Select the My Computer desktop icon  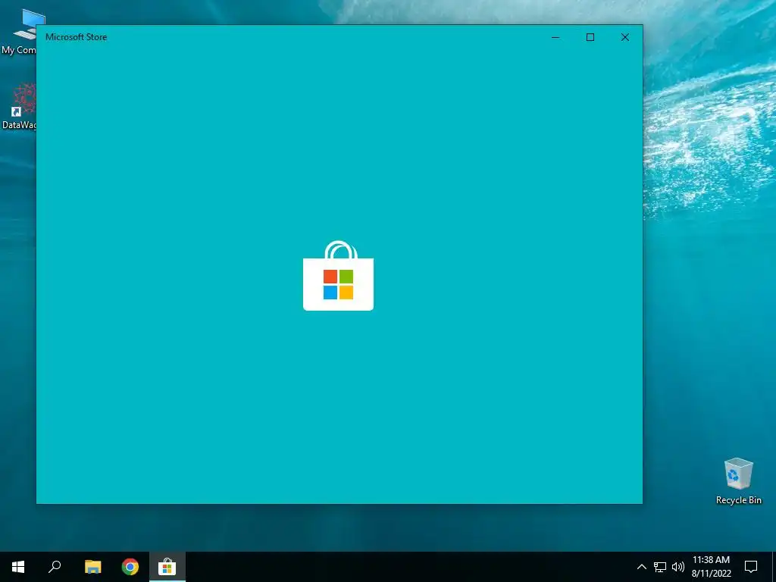pyautogui.click(x=19, y=32)
